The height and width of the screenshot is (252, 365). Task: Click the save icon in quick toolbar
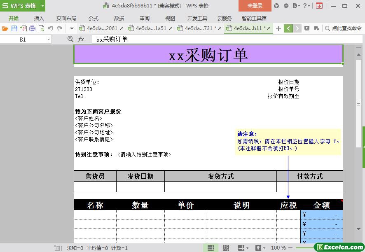click(x=14, y=28)
